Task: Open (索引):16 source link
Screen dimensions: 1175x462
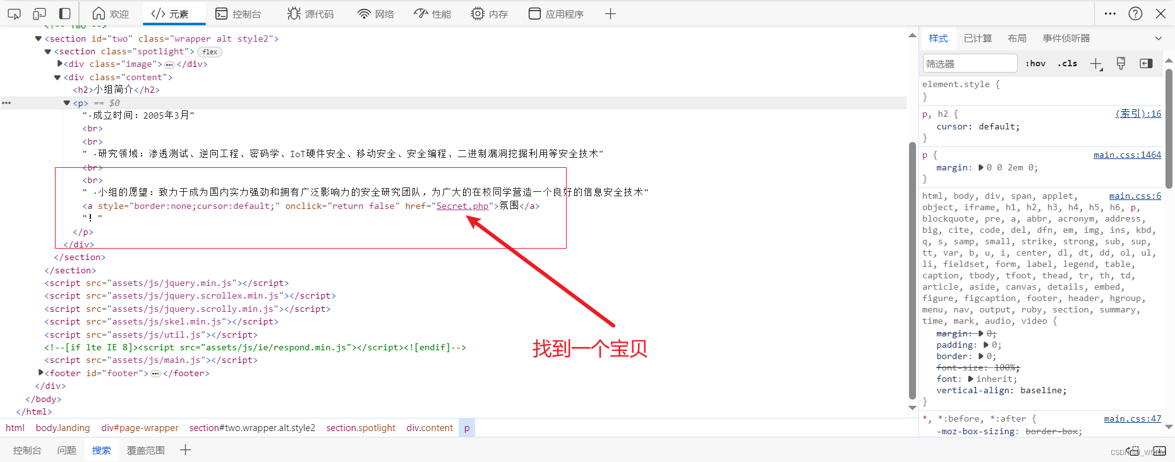Action: pyautogui.click(x=1138, y=114)
